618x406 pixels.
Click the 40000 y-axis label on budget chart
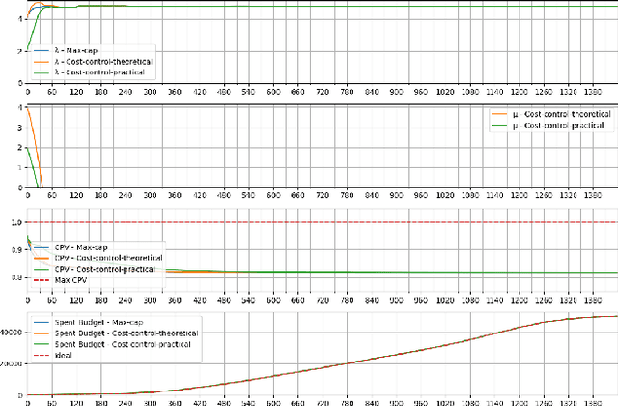click(x=12, y=333)
